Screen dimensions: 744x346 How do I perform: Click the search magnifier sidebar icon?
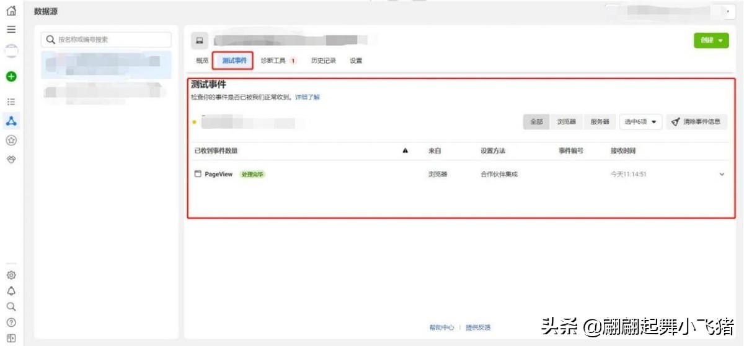click(11, 306)
